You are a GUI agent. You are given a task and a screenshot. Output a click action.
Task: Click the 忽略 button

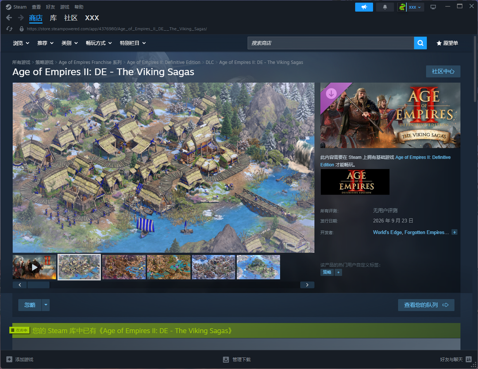[30, 305]
